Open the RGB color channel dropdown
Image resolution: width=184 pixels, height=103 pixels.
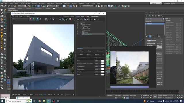(20, 19)
